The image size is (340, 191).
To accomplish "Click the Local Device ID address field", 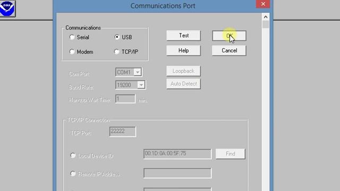I will click(x=177, y=154).
